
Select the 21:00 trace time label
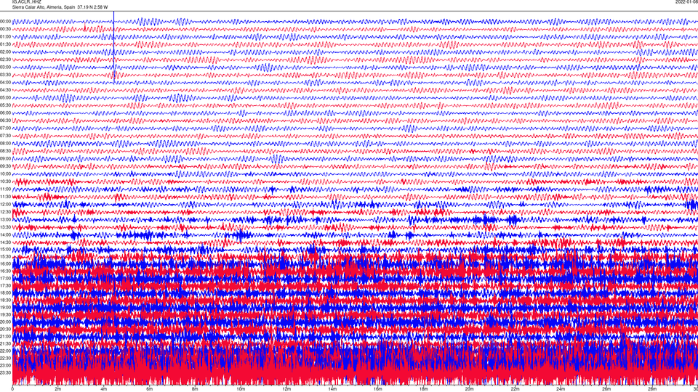[x=5, y=336]
